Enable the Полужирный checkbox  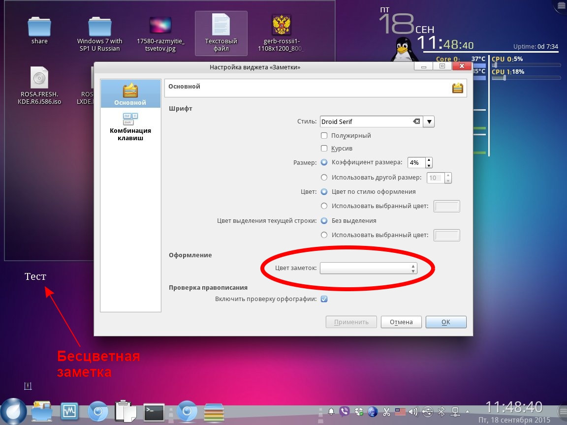pyautogui.click(x=324, y=136)
